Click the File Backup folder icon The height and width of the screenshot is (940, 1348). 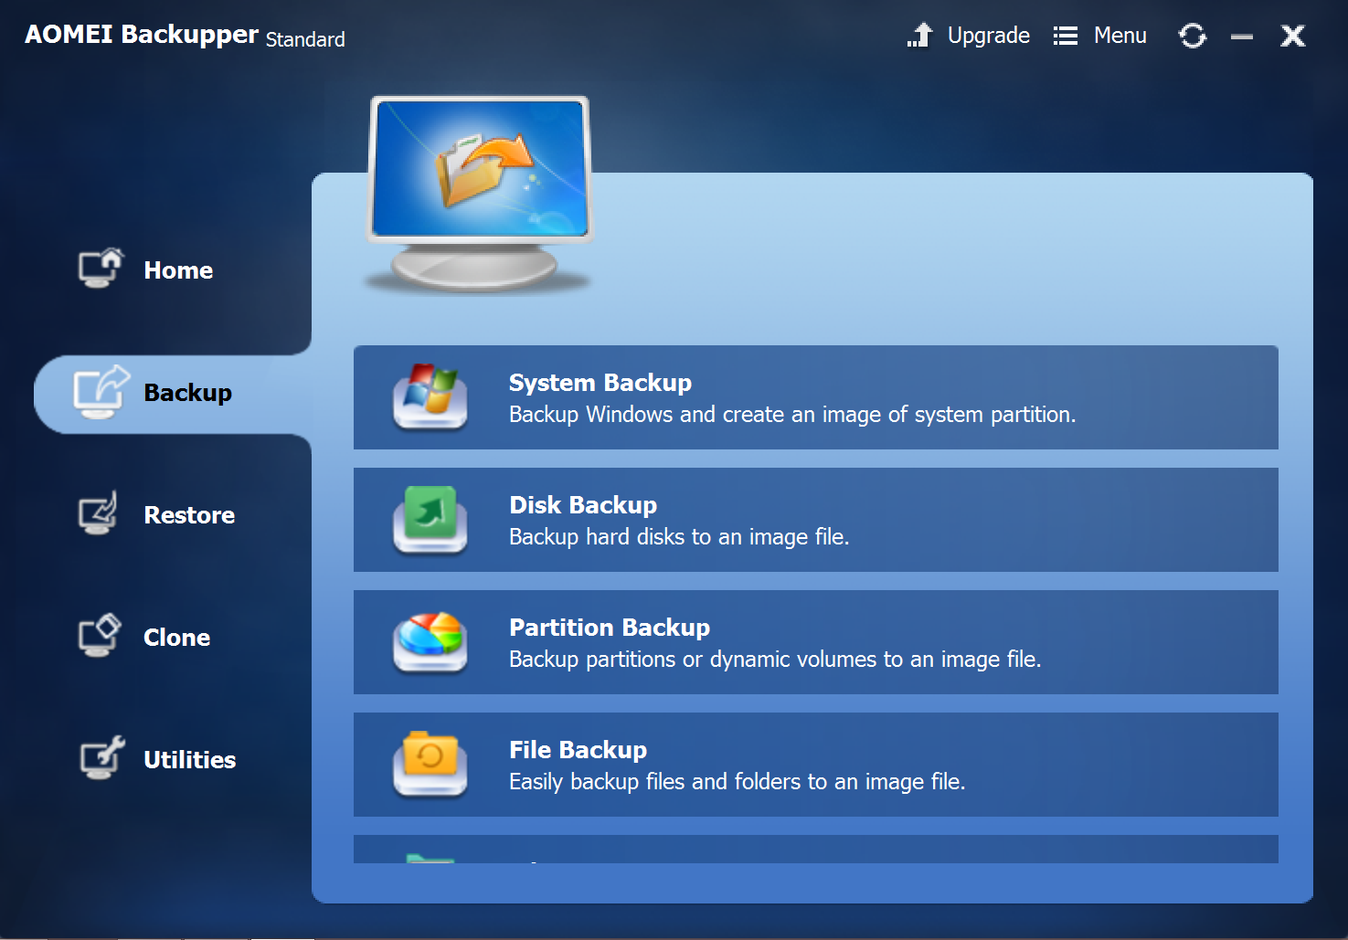[x=430, y=765]
